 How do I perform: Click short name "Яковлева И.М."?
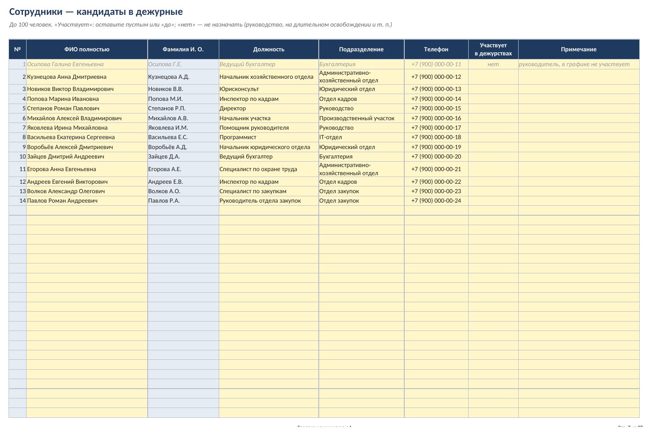tap(183, 128)
